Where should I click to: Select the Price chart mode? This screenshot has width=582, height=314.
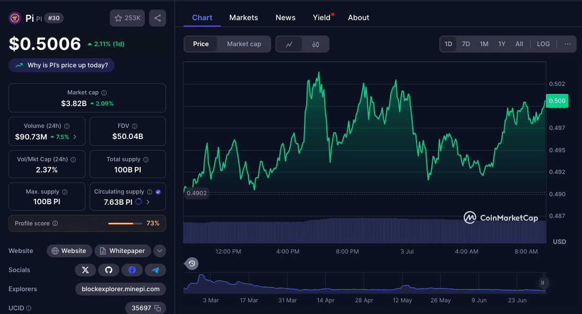tap(201, 44)
